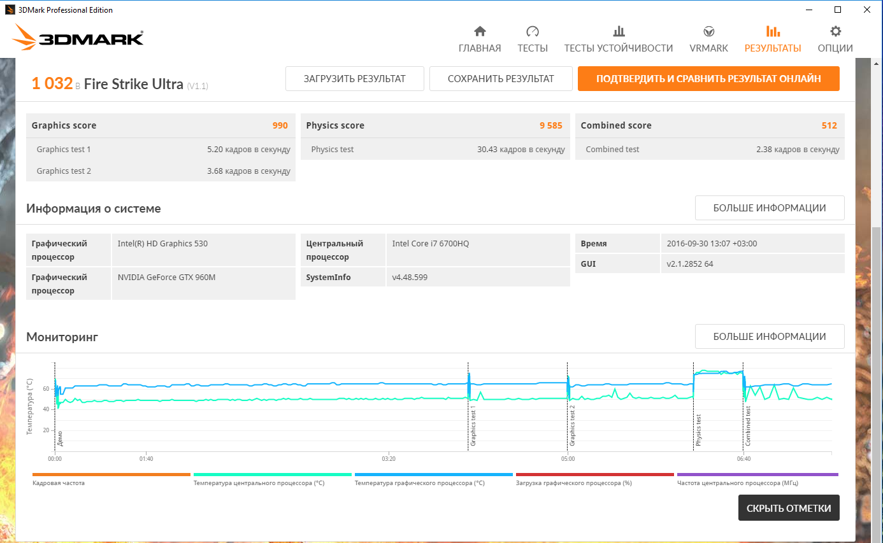Switch to the Тесты устойчивости tab label
This screenshot has height=543, width=883.
point(618,48)
